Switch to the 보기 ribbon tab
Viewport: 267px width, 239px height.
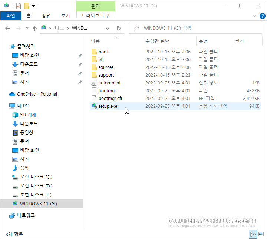66,16
